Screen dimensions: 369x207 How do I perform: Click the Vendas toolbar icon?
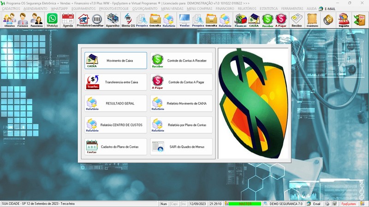tap(184, 20)
